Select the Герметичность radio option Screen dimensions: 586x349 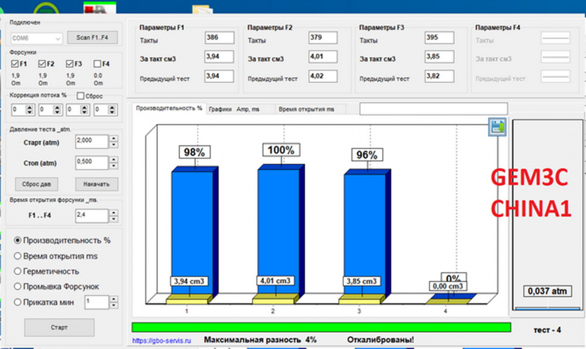click(18, 271)
